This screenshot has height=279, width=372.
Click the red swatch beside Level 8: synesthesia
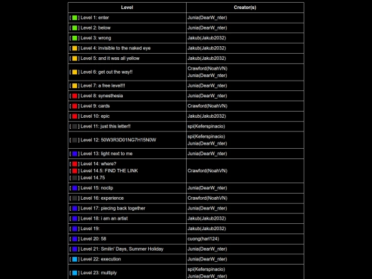coord(74,96)
